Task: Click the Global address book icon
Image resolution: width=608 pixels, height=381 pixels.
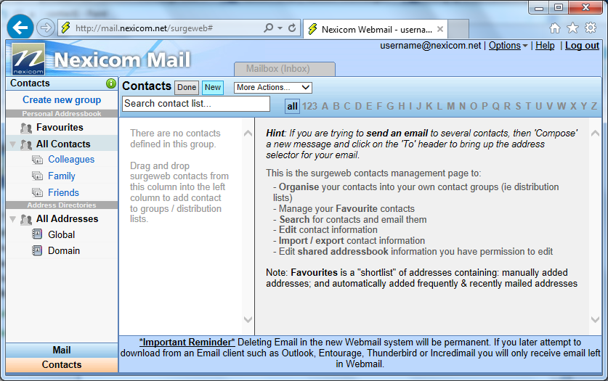Action: (x=37, y=234)
